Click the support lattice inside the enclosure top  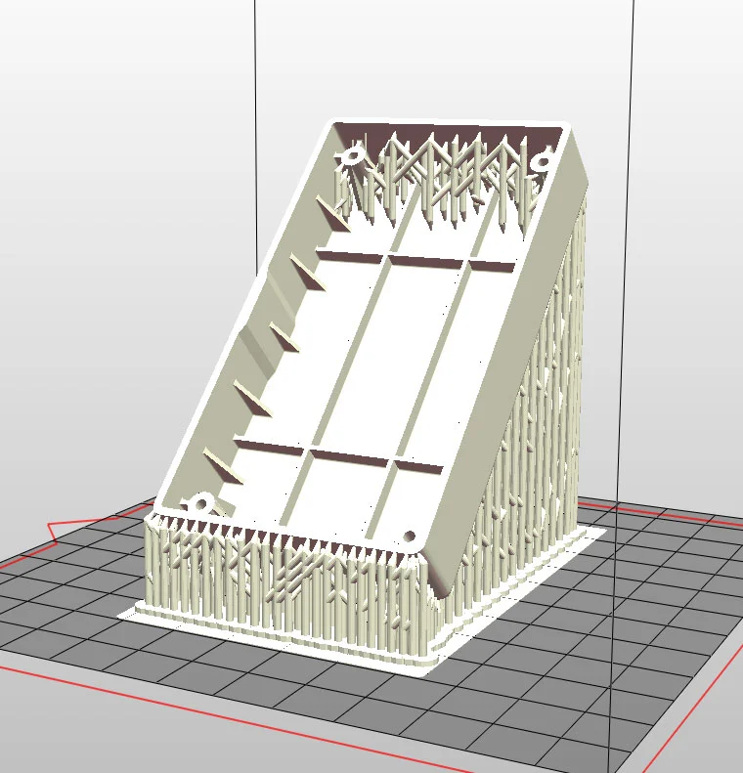pyautogui.click(x=440, y=176)
